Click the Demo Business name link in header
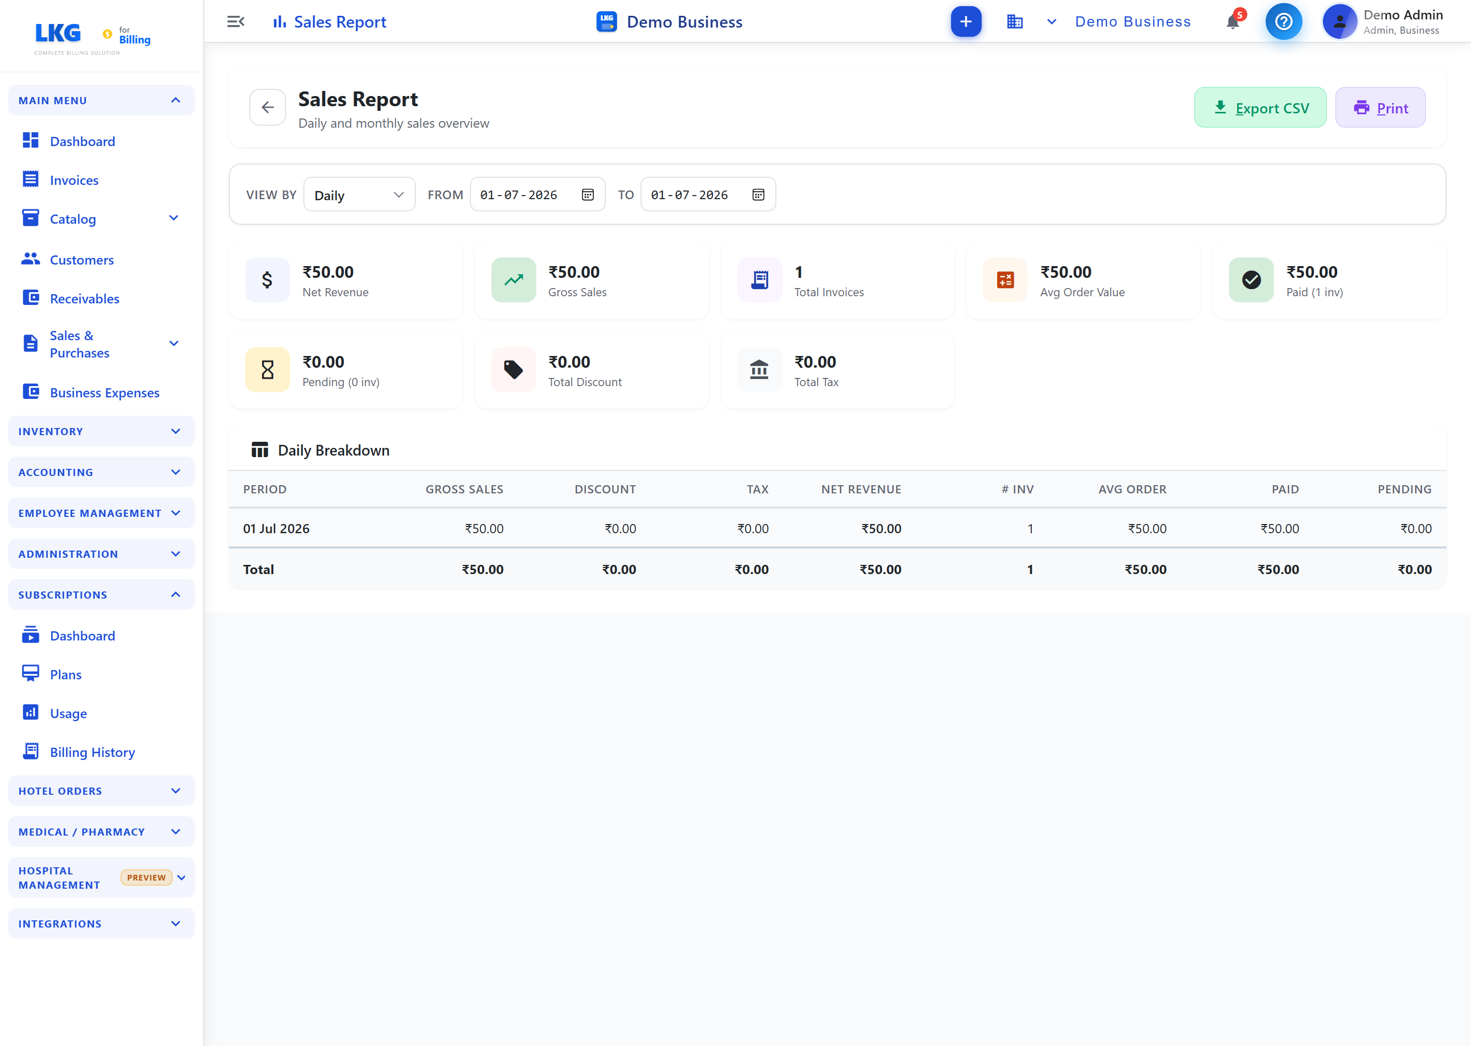Viewport: 1471px width, 1046px height. pyautogui.click(x=1133, y=22)
